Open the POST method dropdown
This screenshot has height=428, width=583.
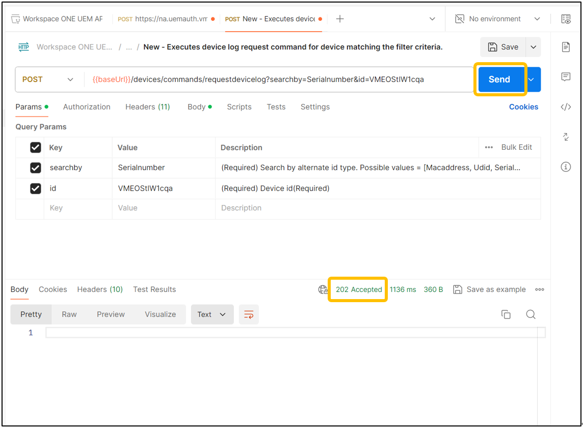coord(48,79)
